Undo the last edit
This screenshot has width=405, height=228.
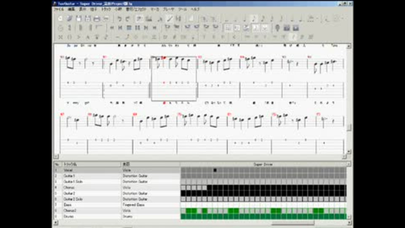point(119,19)
